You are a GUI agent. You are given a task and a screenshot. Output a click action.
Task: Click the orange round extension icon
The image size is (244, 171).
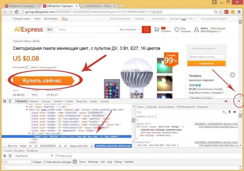click(x=233, y=12)
